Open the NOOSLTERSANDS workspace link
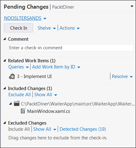 click(23, 18)
